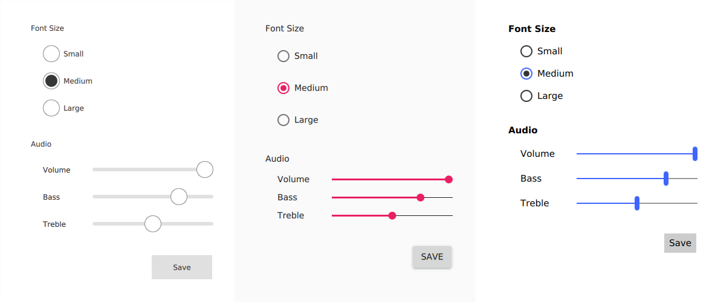Click the pink Treble slider thumb
Viewport: 712px width, 304px height.
click(392, 215)
